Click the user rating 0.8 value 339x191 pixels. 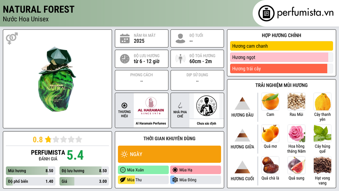(38, 140)
